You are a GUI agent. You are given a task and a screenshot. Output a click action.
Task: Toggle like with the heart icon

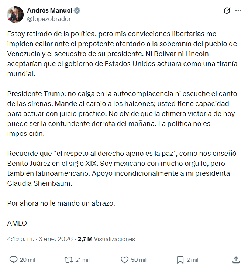click(125, 260)
